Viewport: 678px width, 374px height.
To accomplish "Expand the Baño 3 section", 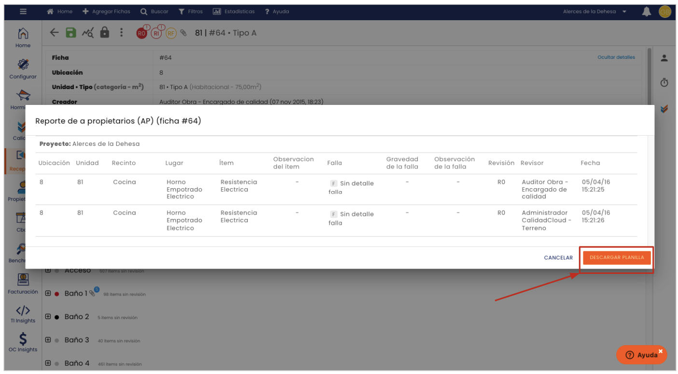I will tap(48, 340).
